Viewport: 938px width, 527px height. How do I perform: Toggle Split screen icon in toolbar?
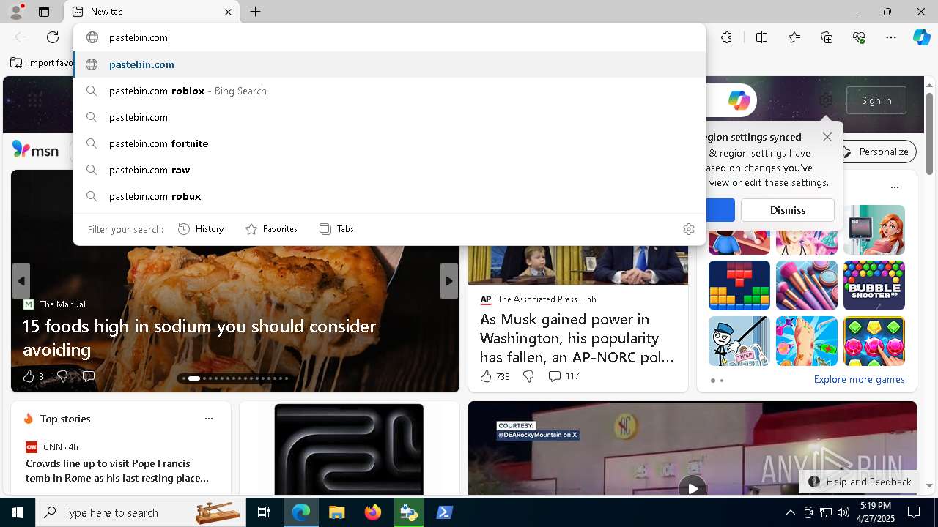click(x=761, y=37)
